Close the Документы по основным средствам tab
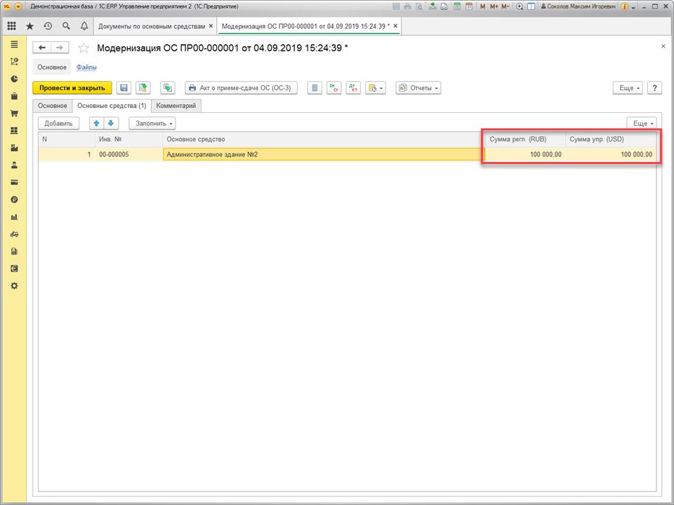Viewport: 674px width, 505px height. (211, 26)
